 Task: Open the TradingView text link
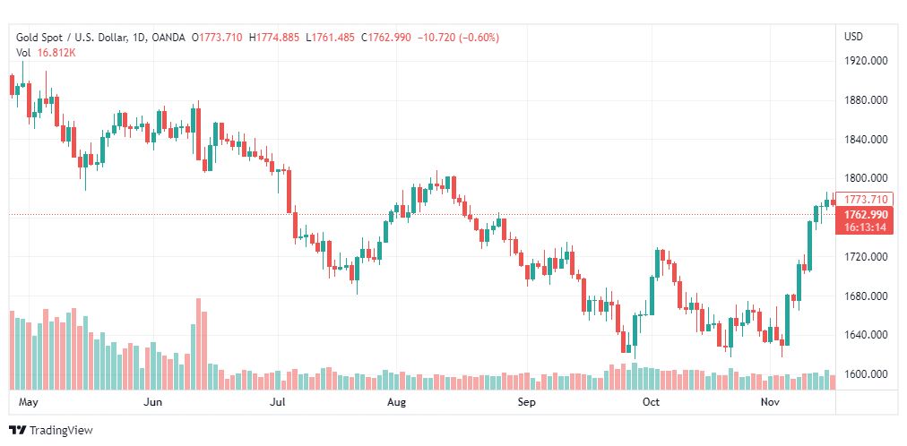point(60,431)
